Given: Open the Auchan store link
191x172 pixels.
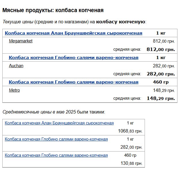Looking at the screenshot, I should (x=16, y=66).
